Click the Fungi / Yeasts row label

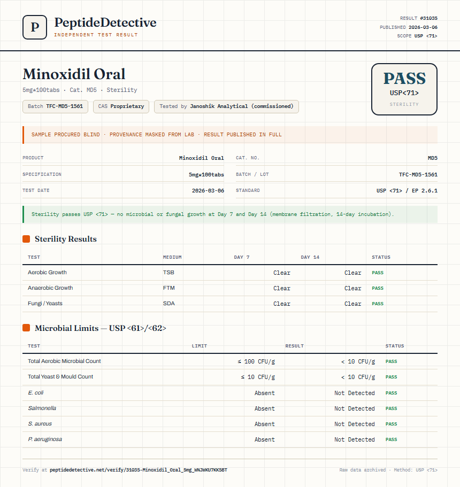45,304
